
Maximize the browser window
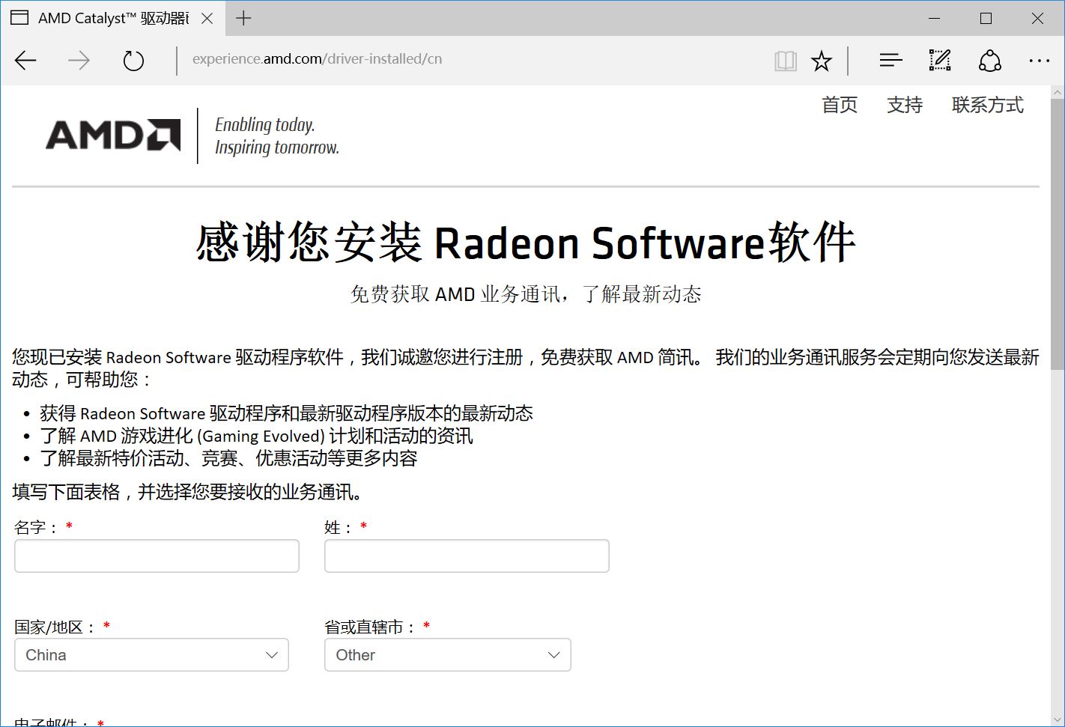coord(986,19)
